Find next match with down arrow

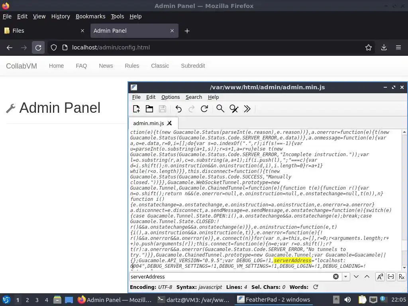coord(356,277)
